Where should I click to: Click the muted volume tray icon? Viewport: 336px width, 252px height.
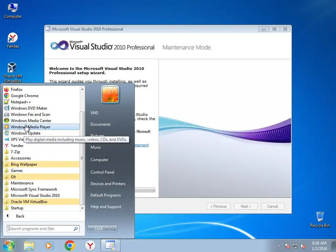click(x=303, y=246)
